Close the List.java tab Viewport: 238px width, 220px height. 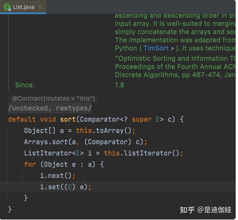[x=40, y=7]
